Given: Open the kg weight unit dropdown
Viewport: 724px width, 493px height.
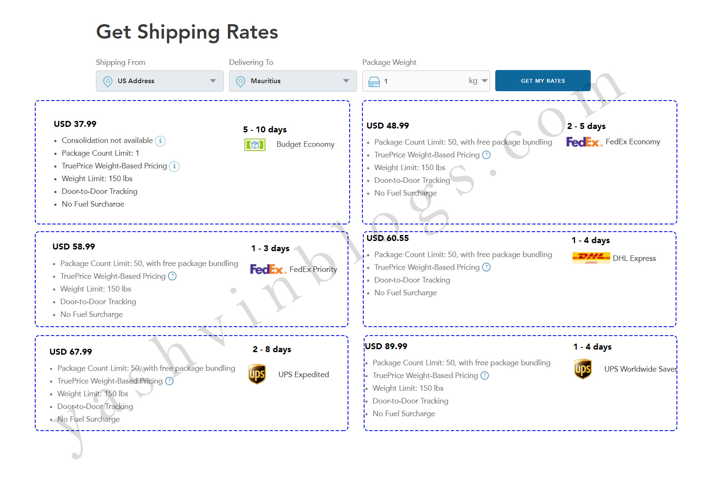Looking at the screenshot, I should (x=479, y=81).
